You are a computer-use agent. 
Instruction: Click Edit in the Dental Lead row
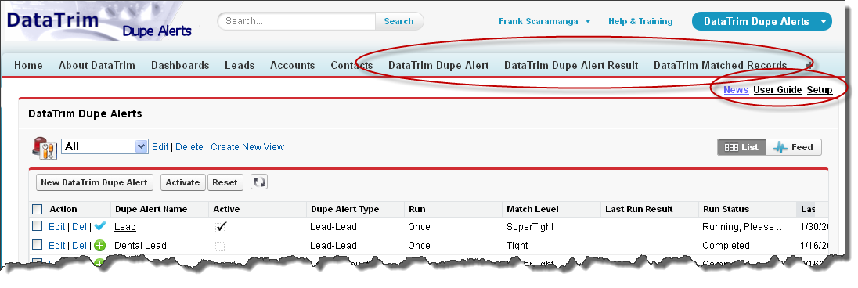tap(57, 245)
